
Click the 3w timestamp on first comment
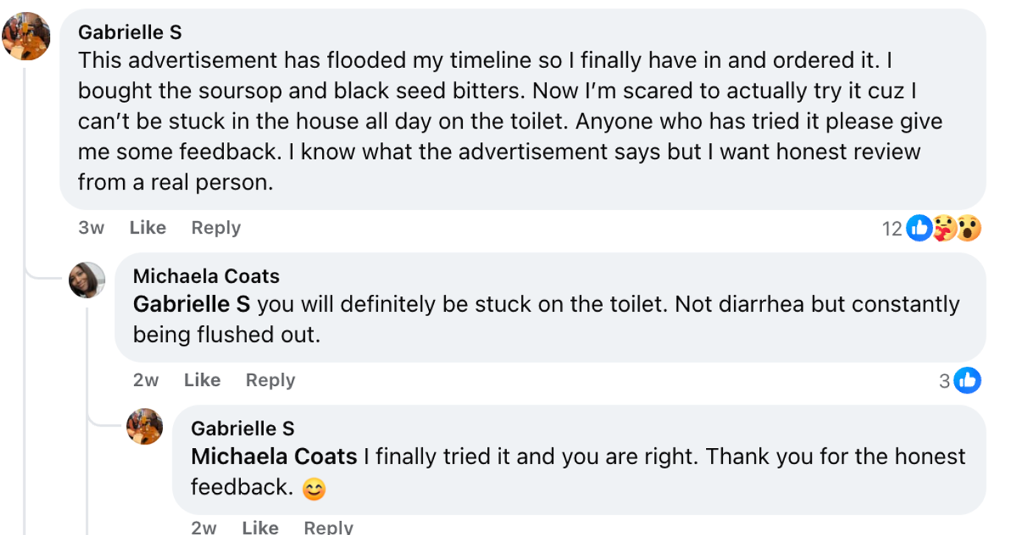91,228
